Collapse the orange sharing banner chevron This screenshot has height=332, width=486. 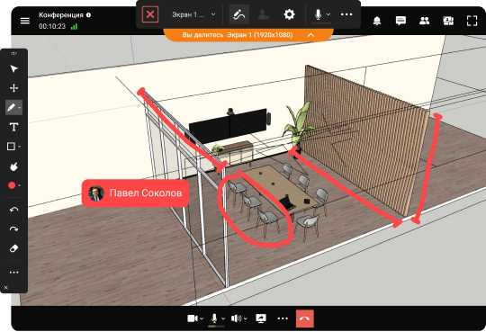pos(310,35)
